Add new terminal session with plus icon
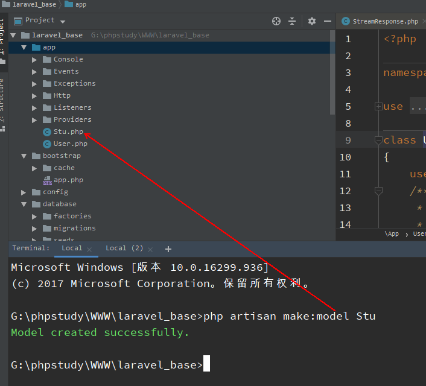 [168, 248]
